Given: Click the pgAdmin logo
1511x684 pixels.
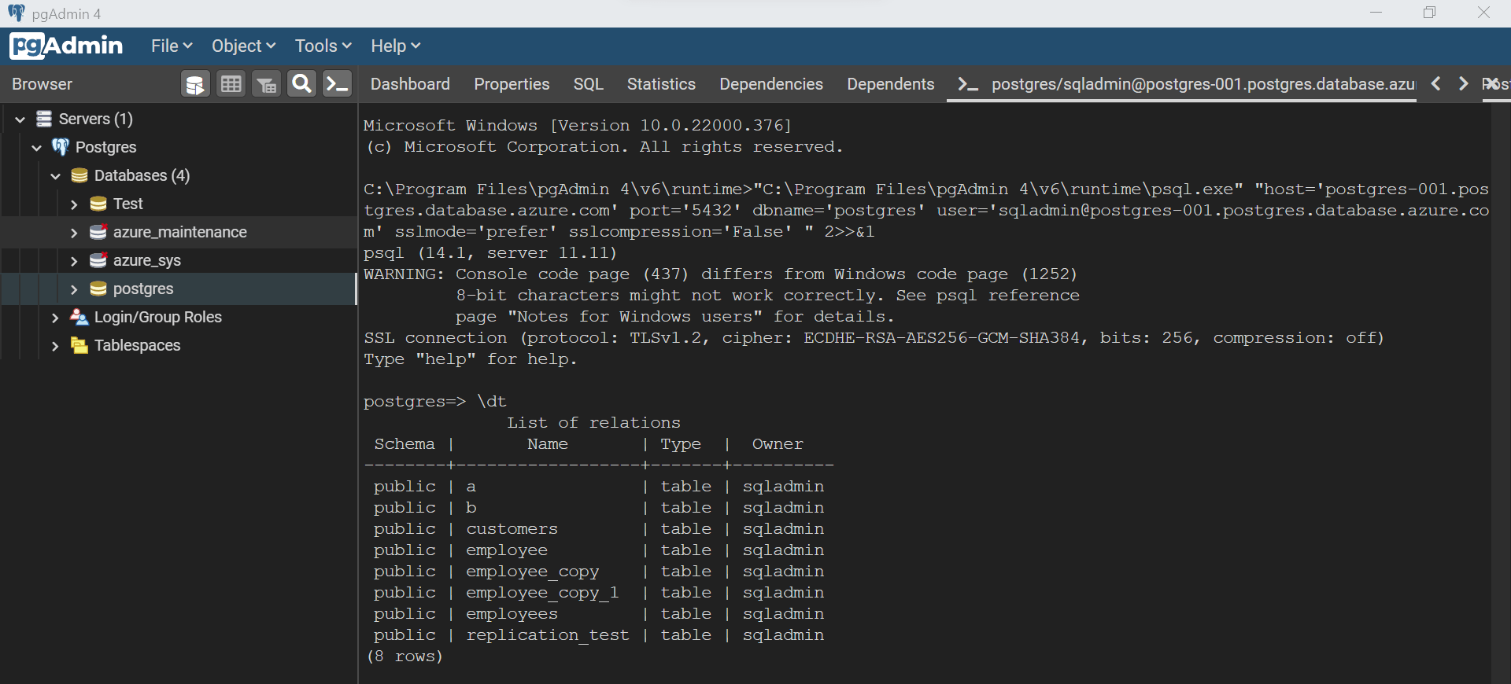Looking at the screenshot, I should 66,46.
